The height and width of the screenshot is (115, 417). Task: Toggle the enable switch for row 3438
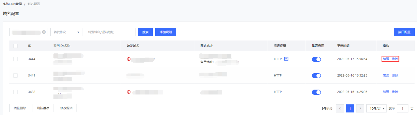[x=316, y=92]
